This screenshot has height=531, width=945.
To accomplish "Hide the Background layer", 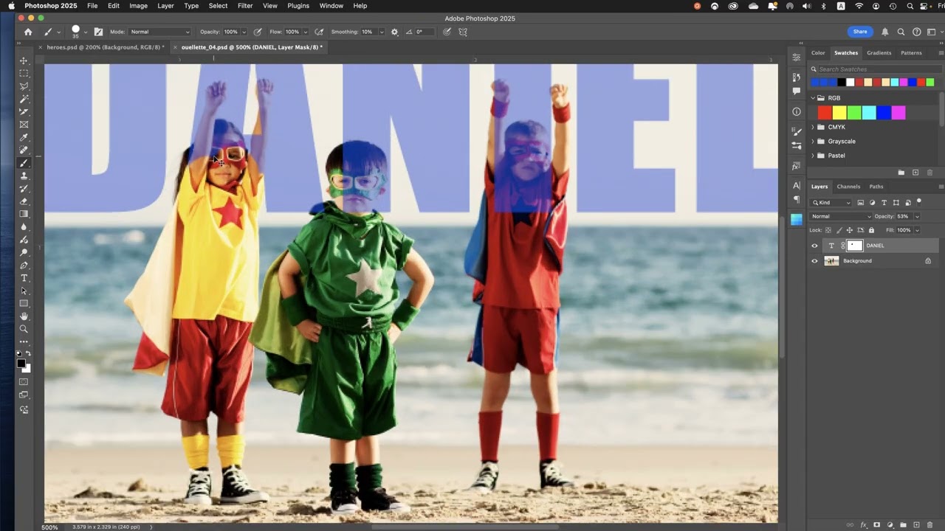I will click(815, 260).
